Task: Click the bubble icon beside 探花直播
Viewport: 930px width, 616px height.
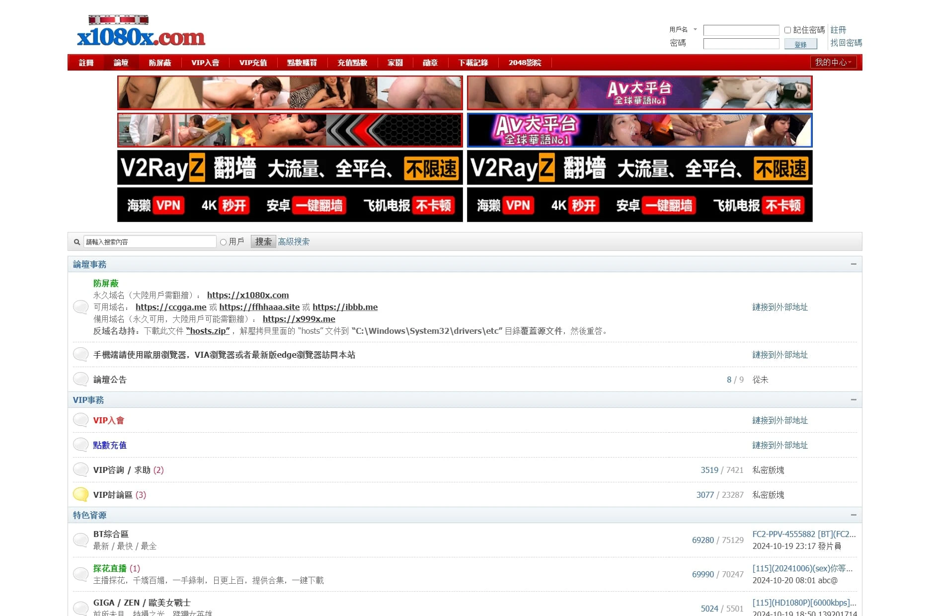Action: coord(80,574)
